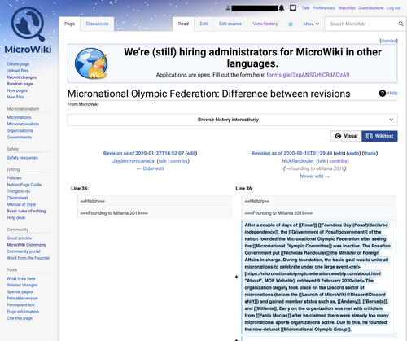Image resolution: width=407 pixels, height=341 pixels.
Task: Click the user profile icon
Action: [228, 8]
